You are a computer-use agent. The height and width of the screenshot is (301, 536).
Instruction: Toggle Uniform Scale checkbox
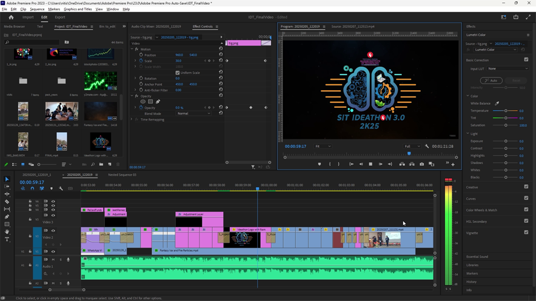coord(178,73)
